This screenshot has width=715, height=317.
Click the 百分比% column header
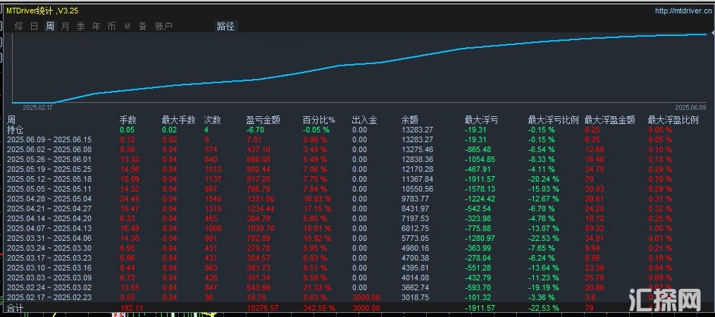tap(318, 120)
